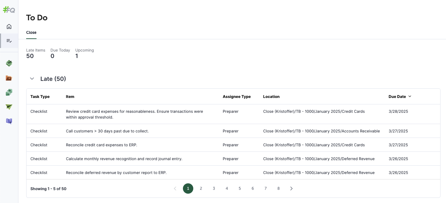Open the purple book sidebar icon
This screenshot has height=203, width=446.
point(9,121)
